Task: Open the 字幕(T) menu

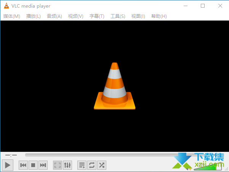Action: click(x=97, y=16)
